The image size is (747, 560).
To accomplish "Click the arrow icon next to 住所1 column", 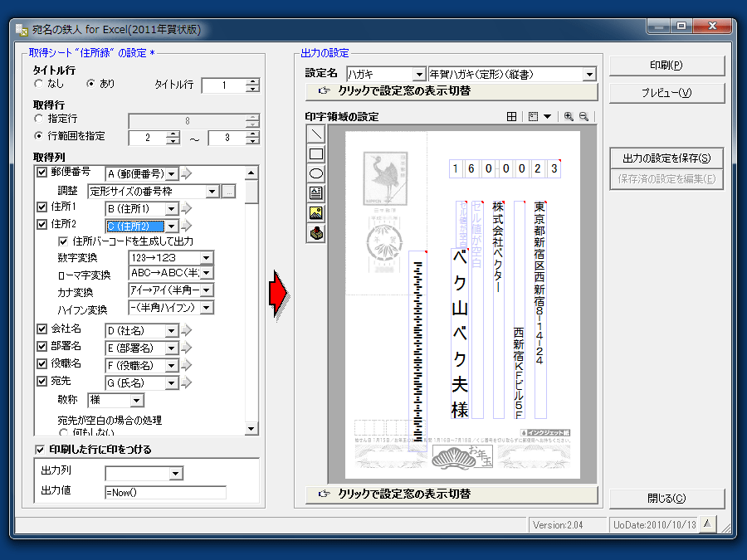I will [187, 208].
